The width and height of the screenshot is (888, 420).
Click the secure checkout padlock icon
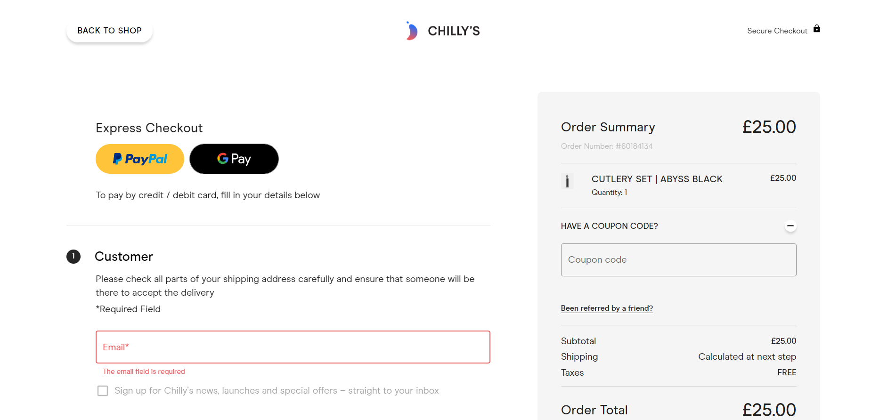816,29
